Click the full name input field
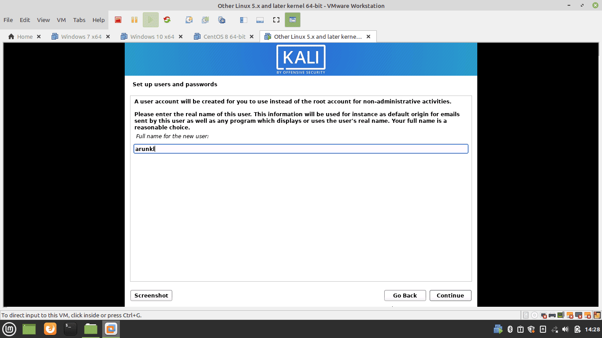 (x=301, y=149)
